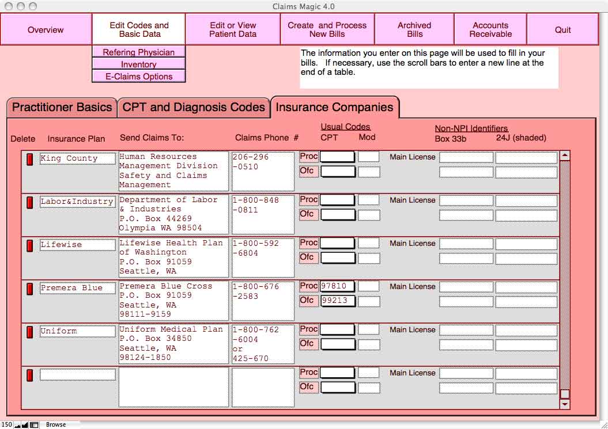The height and width of the screenshot is (429, 608).
Task: Go to Edit or View Patient Data
Action: tap(233, 30)
